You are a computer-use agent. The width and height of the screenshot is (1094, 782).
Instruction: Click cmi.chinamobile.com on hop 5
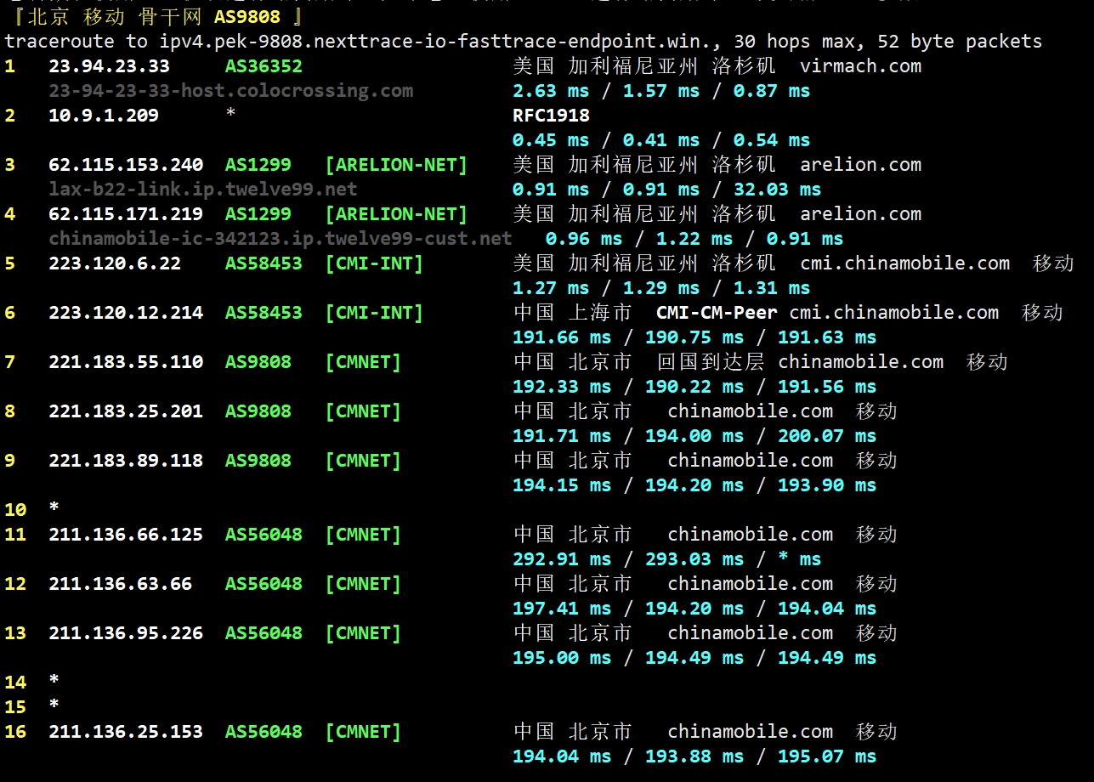(904, 263)
